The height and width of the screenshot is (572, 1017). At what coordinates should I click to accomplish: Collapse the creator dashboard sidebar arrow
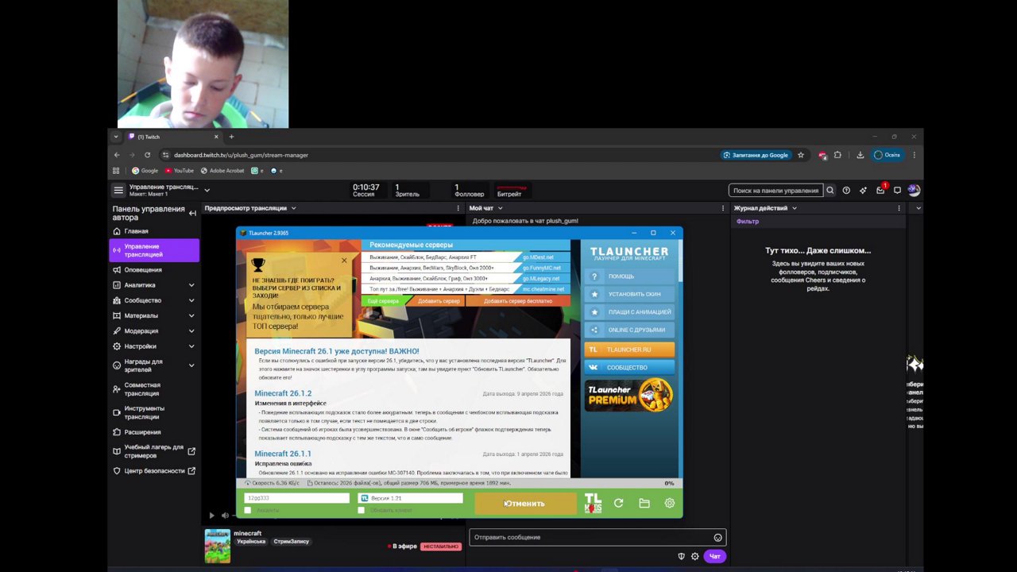pyautogui.click(x=192, y=213)
